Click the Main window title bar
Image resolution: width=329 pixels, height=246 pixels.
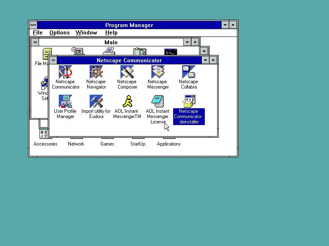pos(111,42)
